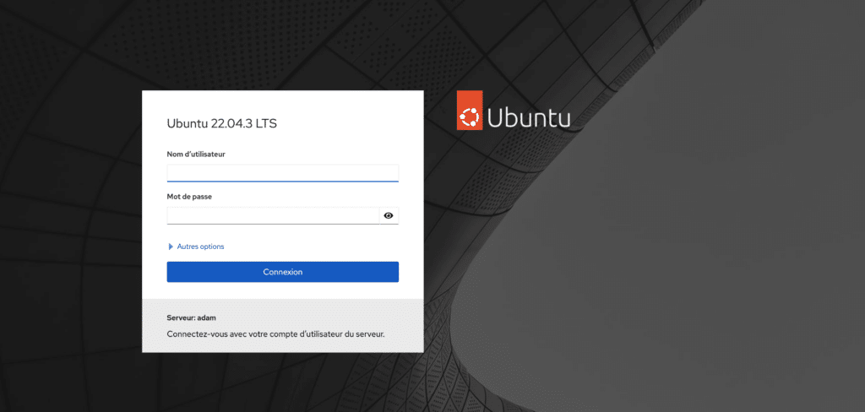Show password with the eye icon

point(389,215)
